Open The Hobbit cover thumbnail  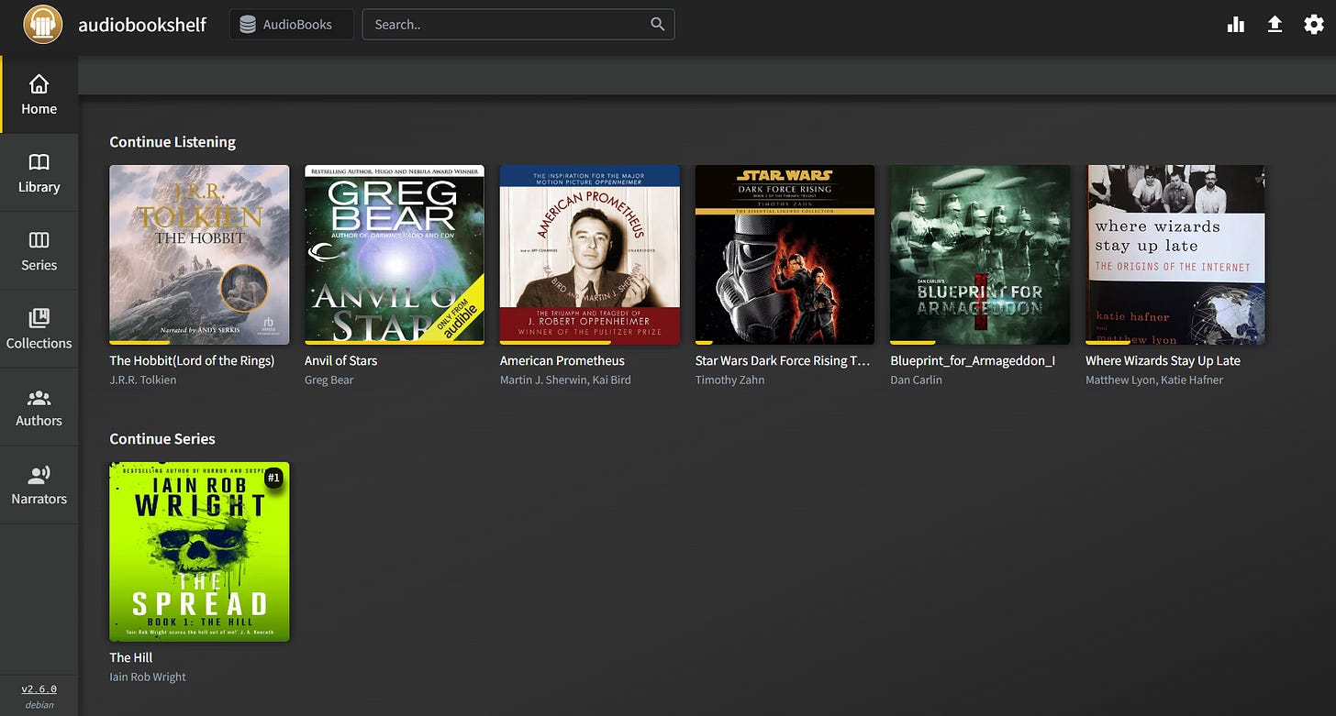tap(199, 255)
